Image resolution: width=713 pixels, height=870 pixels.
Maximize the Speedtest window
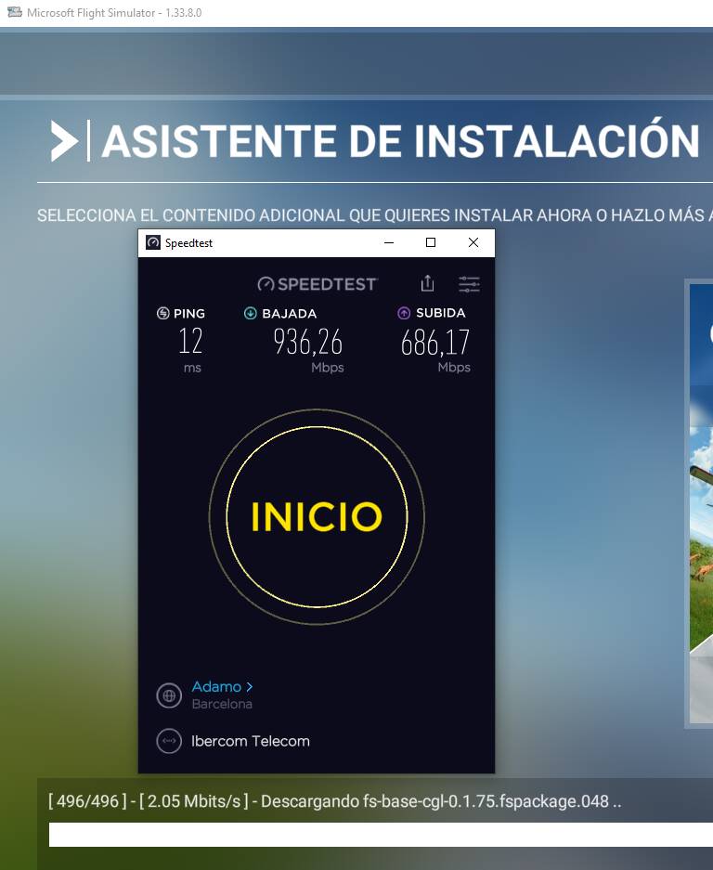click(x=431, y=242)
